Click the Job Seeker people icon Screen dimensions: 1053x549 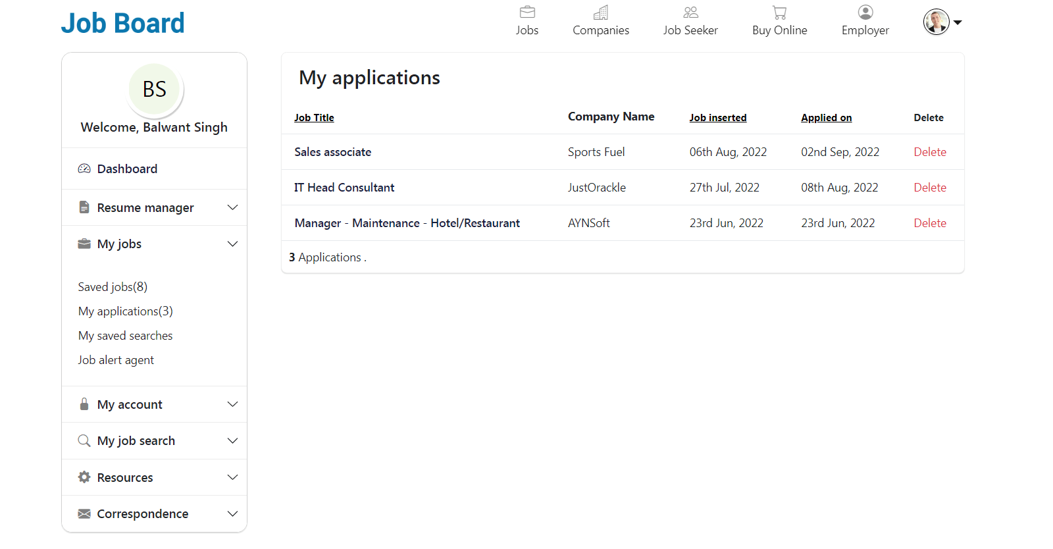tap(690, 12)
